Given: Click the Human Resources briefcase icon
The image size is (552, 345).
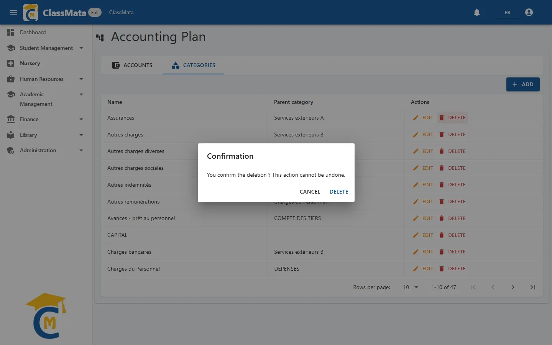Looking at the screenshot, I should pyautogui.click(x=11, y=79).
